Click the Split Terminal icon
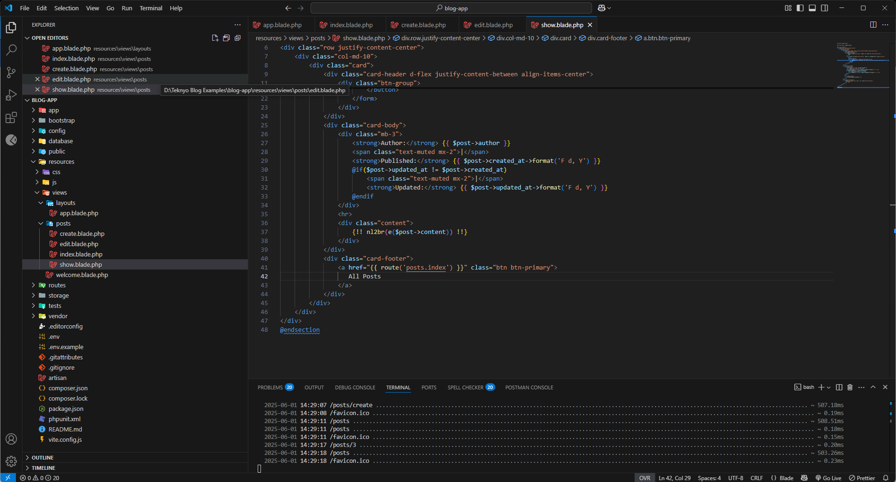Screen dimensions: 896x482 (839, 387)
